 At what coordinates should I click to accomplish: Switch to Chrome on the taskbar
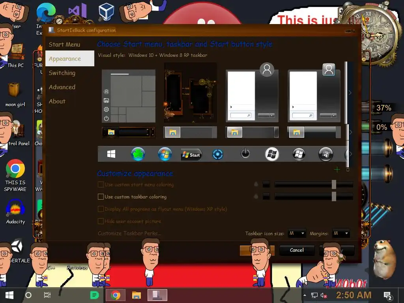(x=116, y=295)
